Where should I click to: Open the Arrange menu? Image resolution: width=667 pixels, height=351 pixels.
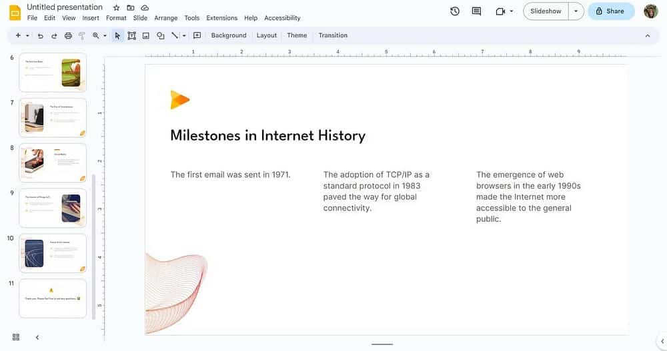pos(166,18)
